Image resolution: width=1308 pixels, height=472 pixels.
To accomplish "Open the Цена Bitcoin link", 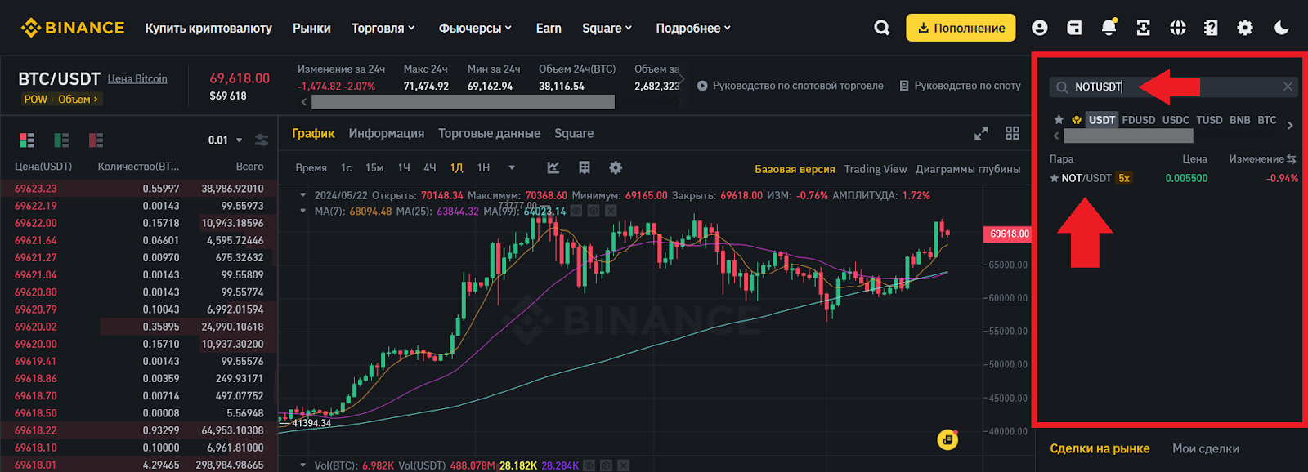I will [x=137, y=79].
